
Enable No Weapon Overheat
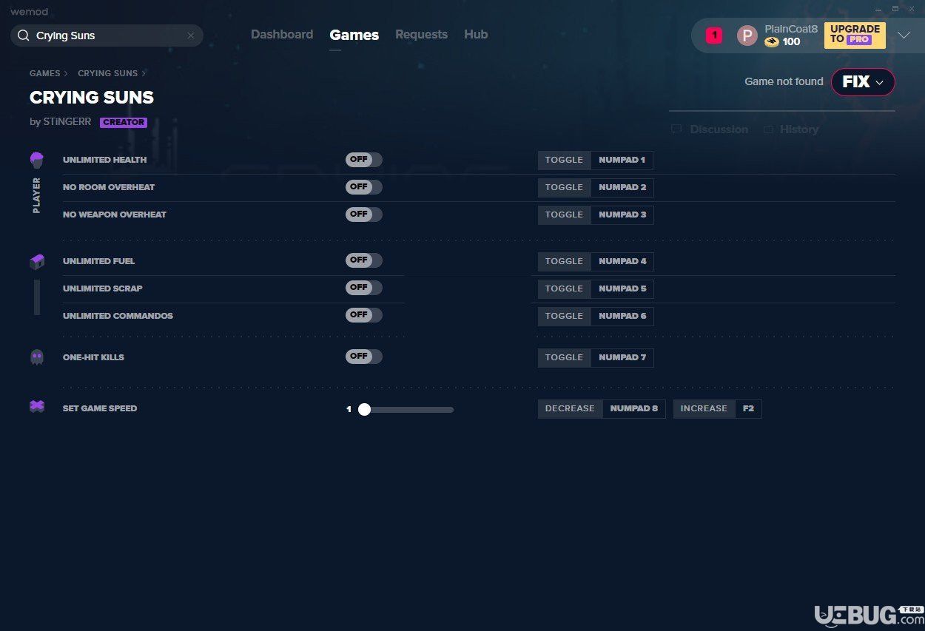pos(364,215)
